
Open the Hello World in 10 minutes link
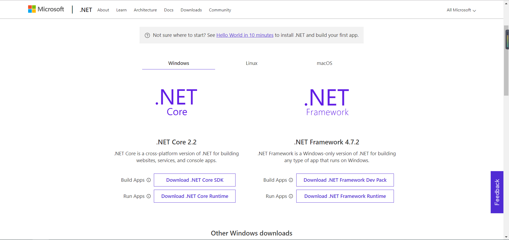tap(245, 35)
